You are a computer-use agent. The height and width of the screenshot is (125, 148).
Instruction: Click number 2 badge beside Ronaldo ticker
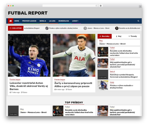[x=117, y=28]
